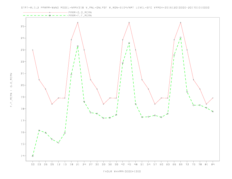Click the green circle data point at hour 84
Viewport: 232px width, 179px height.
[x=213, y=111]
